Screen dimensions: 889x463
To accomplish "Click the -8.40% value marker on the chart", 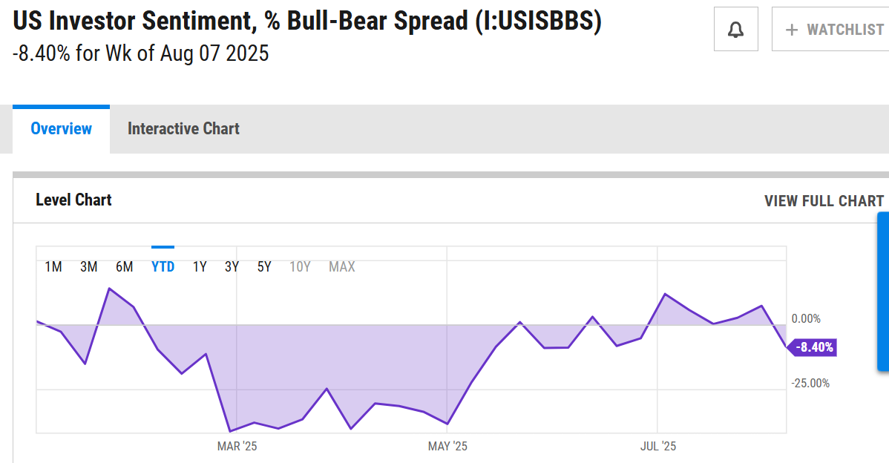I will click(812, 347).
